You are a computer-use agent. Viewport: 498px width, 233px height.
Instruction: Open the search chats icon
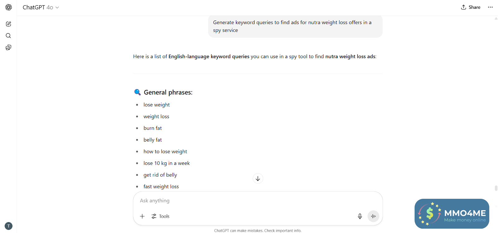[8, 36]
